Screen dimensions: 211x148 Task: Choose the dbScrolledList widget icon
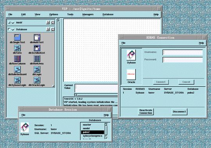tap(37, 48)
